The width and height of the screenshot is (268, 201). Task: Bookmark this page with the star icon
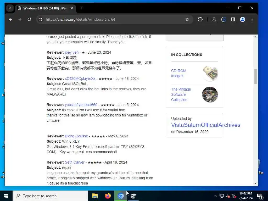[187, 19]
